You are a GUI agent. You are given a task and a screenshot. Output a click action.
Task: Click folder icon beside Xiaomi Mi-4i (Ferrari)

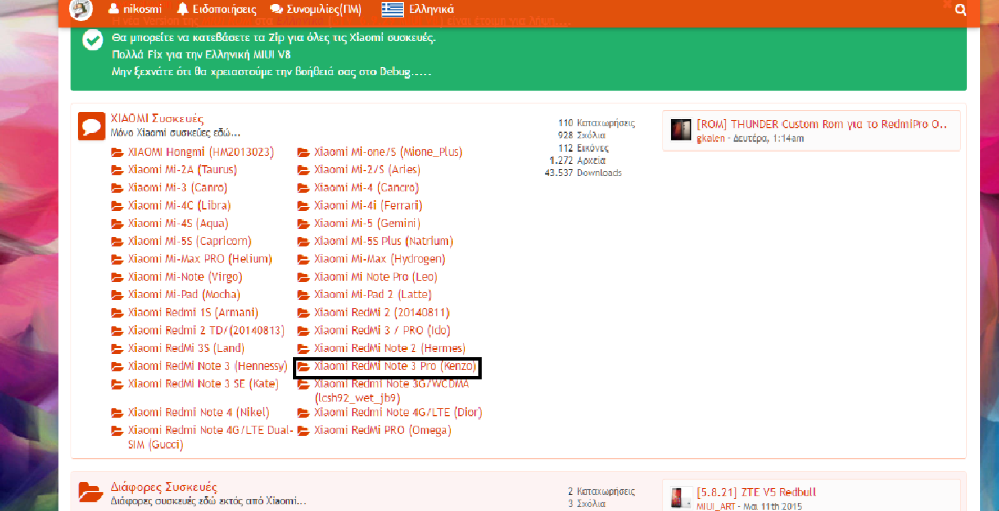(304, 205)
